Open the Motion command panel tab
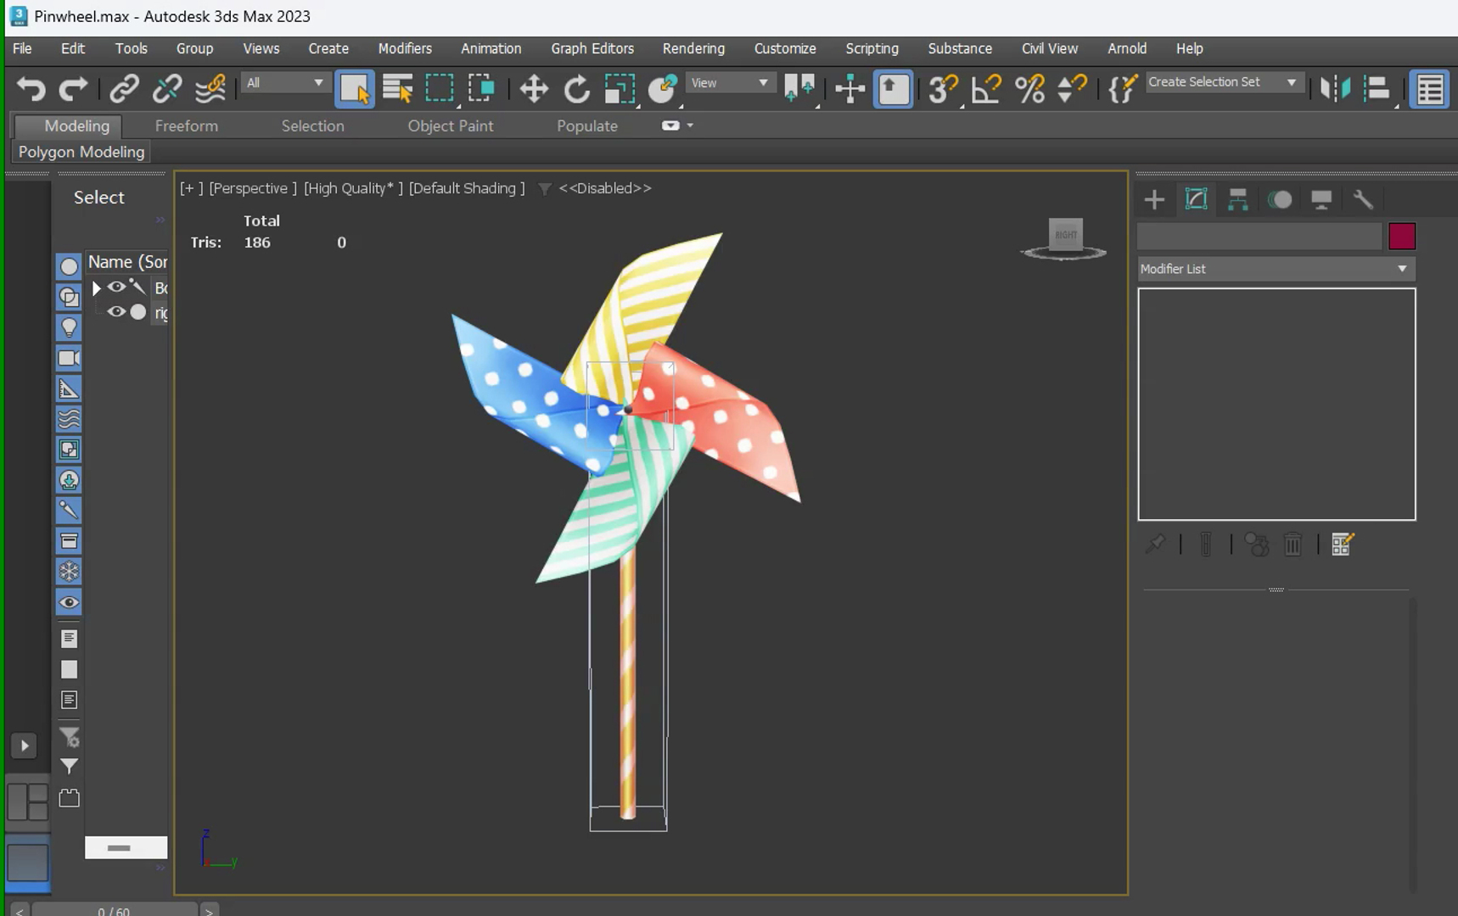This screenshot has height=916, width=1458. [x=1280, y=199]
